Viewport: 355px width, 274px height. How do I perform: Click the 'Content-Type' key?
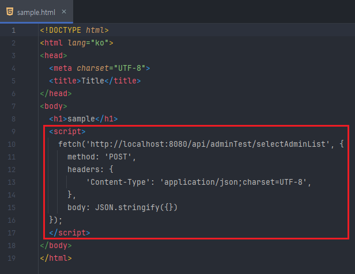[118, 182]
